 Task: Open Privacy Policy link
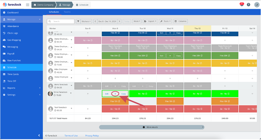[x=92, y=136]
